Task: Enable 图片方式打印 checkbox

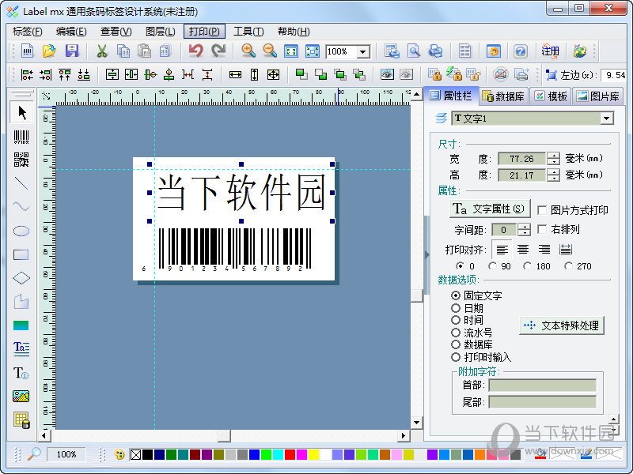Action: coord(542,210)
